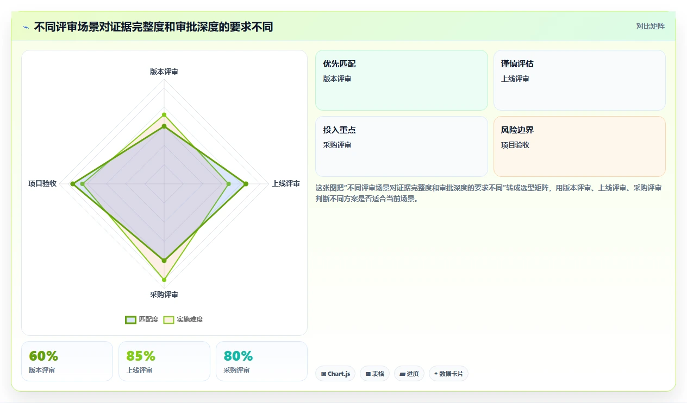Click the 匹配度 data point on 上线评审 axis
The height and width of the screenshot is (403, 687).
tap(246, 184)
